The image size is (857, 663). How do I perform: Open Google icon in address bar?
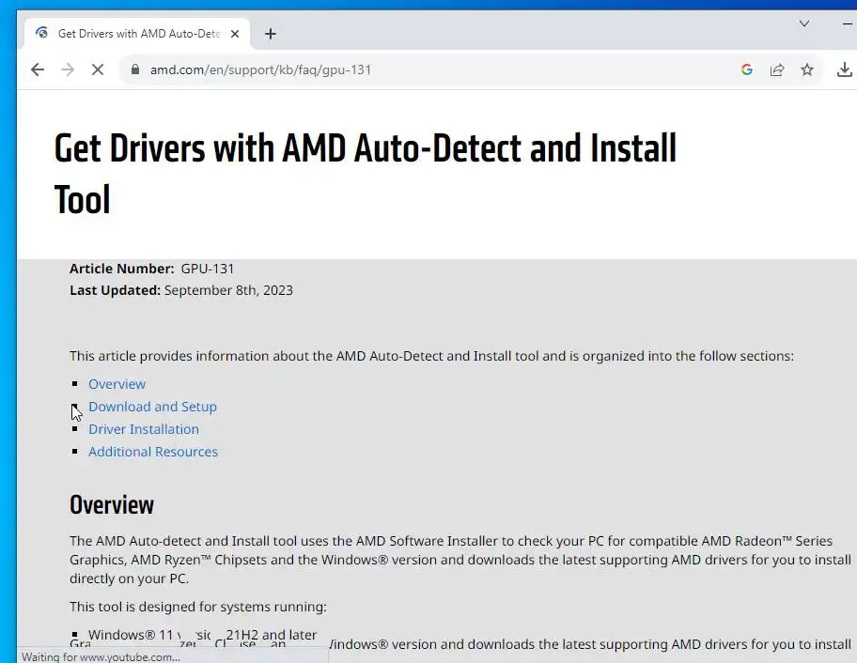click(x=747, y=69)
